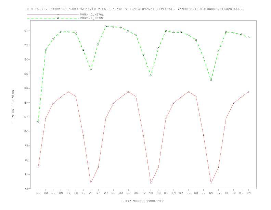
Task: Click the y-axis tick label 76
Action: (x=26, y=160)
